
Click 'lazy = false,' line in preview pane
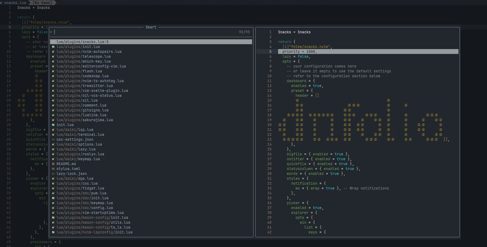click(296, 56)
